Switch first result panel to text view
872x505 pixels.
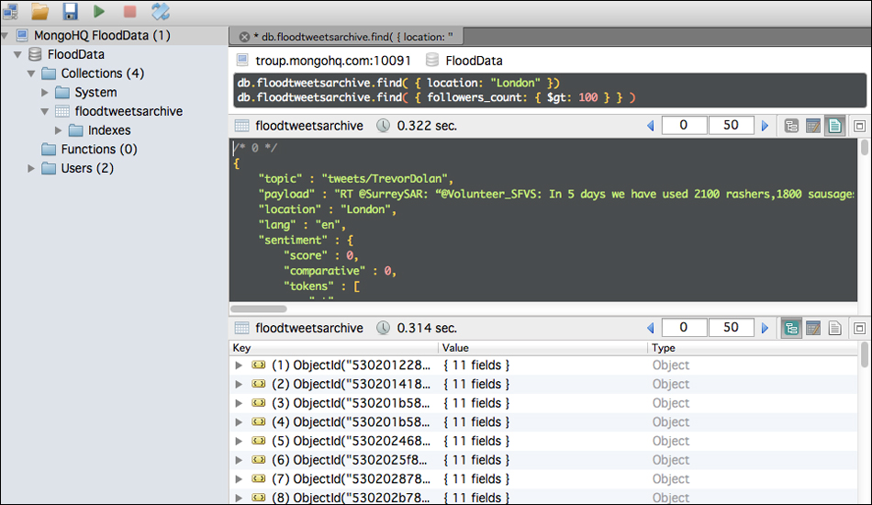point(834,126)
